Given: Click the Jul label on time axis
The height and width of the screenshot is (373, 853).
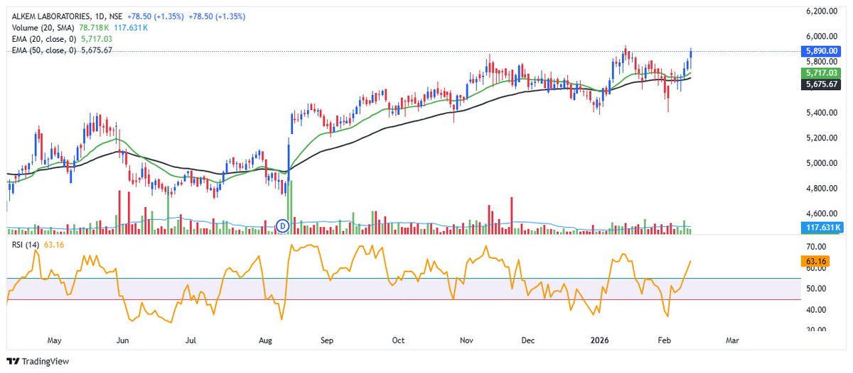Looking at the screenshot, I should [x=191, y=340].
